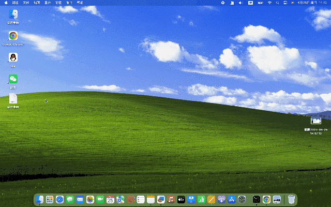Open the Music app in the Dock
Screen dimensions: 331x207
[x=171, y=199]
